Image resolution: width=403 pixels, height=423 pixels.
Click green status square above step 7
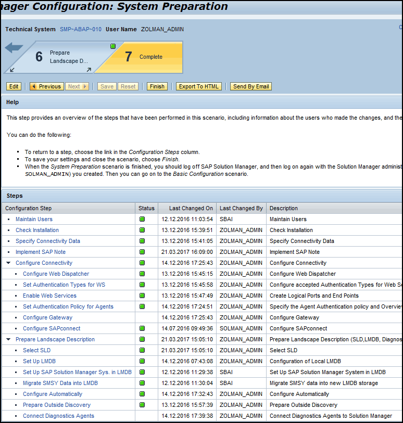tap(113, 46)
